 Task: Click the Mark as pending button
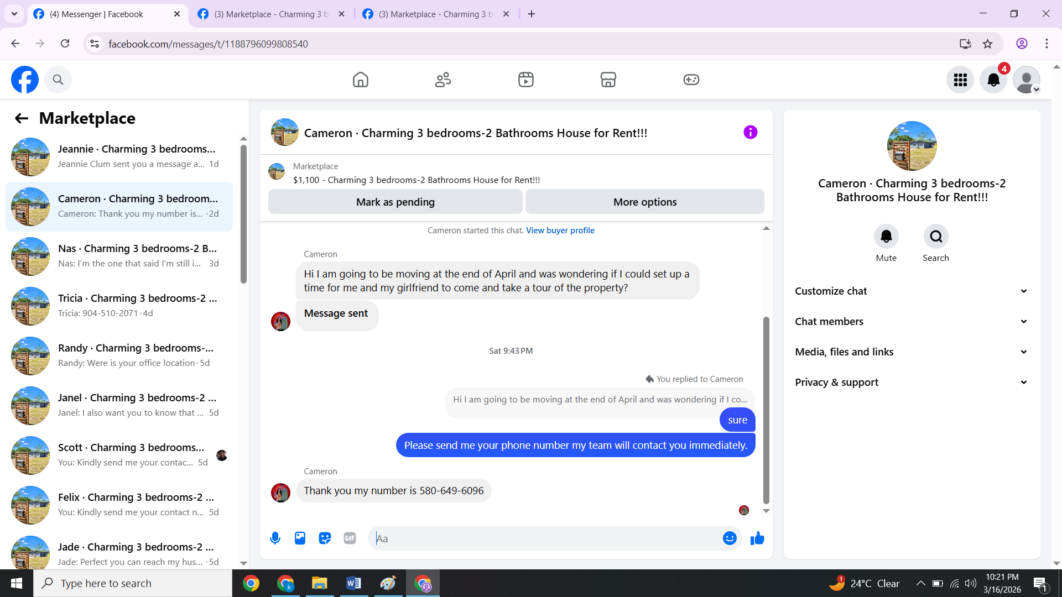coord(395,202)
